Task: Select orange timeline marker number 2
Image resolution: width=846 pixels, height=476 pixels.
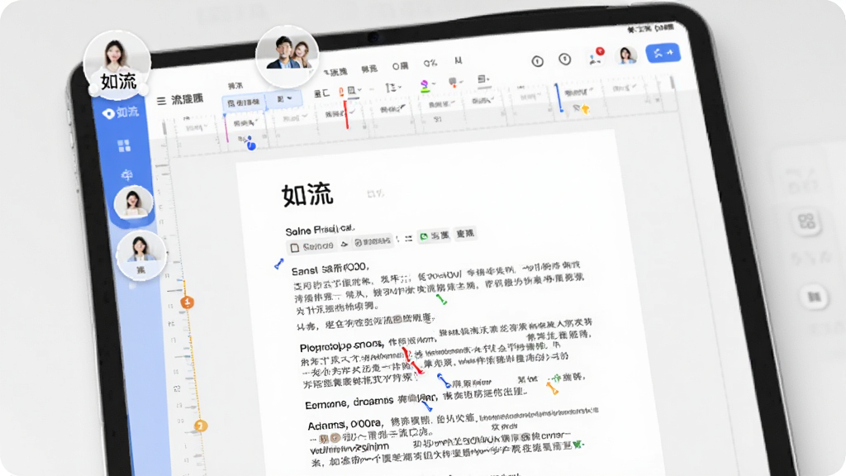Action: 201,426
